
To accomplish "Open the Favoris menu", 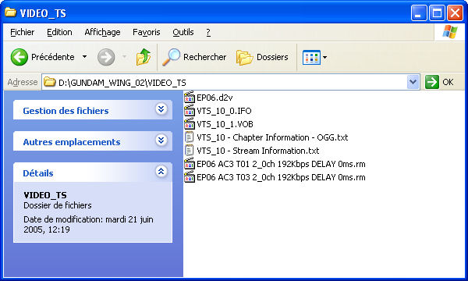I will tap(147, 32).
